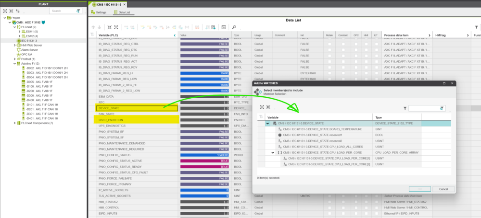Viewport: 481px width, 218px height.
Task: Click the blue value bar of IB_DIAG_PARAM_REG_HI
Action: coord(204,73)
